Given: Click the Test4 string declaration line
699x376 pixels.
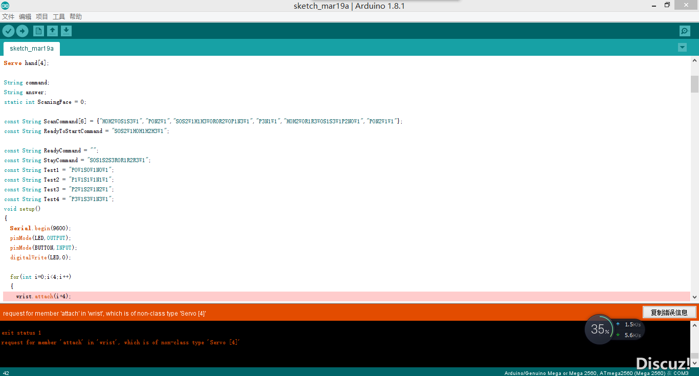Looking at the screenshot, I should click(59, 199).
